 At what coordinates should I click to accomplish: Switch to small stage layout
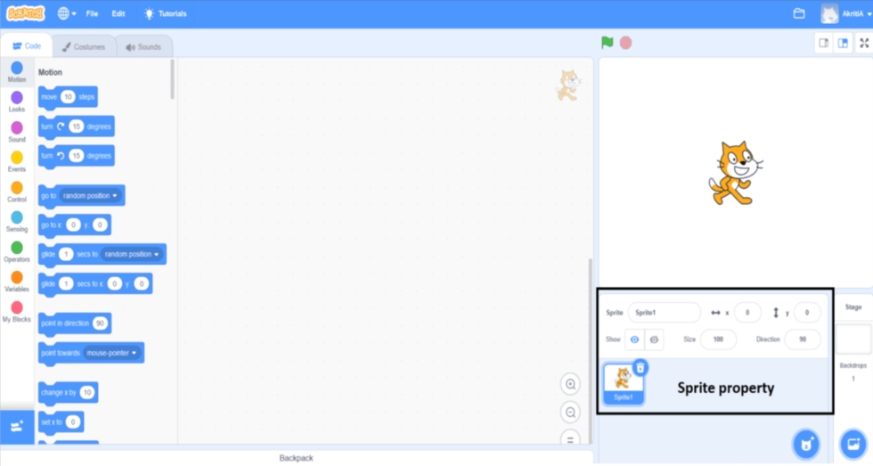pyautogui.click(x=824, y=43)
